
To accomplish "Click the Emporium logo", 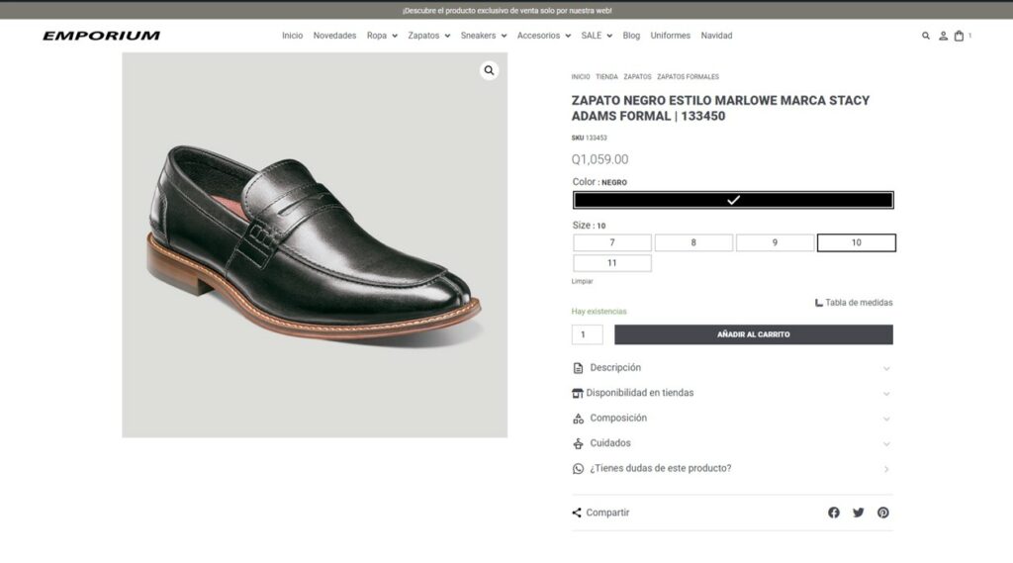I will coord(102,36).
